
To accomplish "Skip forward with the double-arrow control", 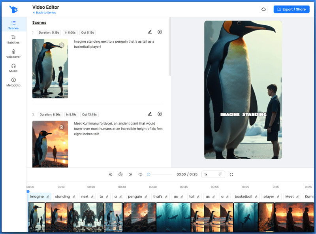I will (130, 174).
